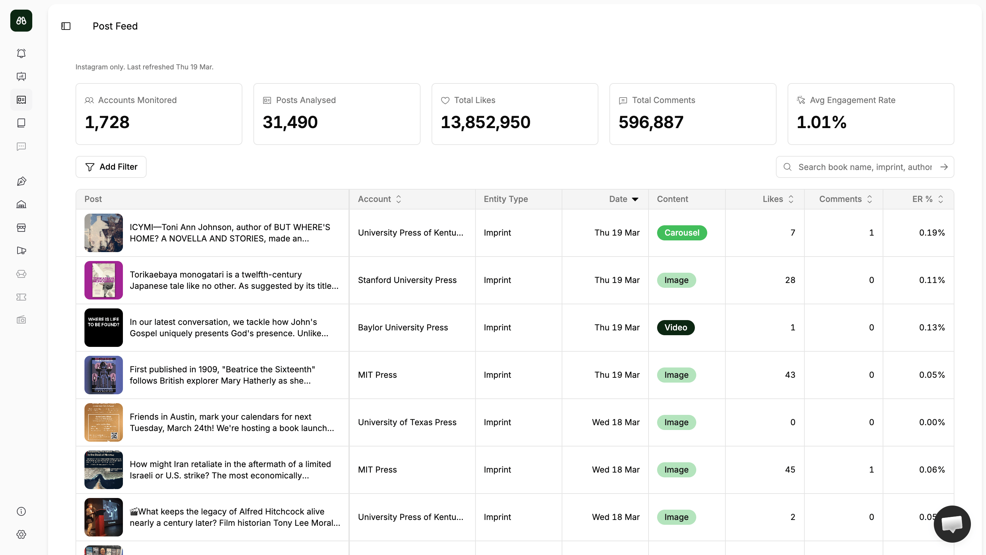Open Torikaebaya monogatari post thumbnail
Viewport: 986px width, 555px height.
pyautogui.click(x=104, y=280)
